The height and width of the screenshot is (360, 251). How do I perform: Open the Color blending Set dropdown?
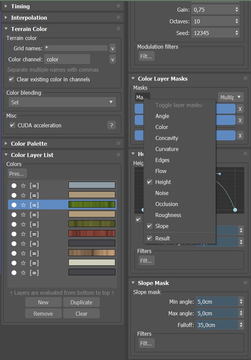[62, 102]
